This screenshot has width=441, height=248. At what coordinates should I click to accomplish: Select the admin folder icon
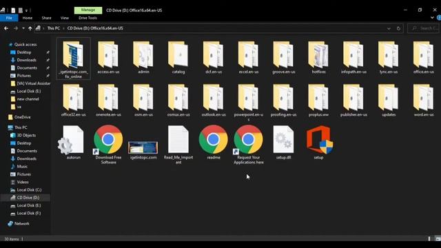click(x=143, y=54)
